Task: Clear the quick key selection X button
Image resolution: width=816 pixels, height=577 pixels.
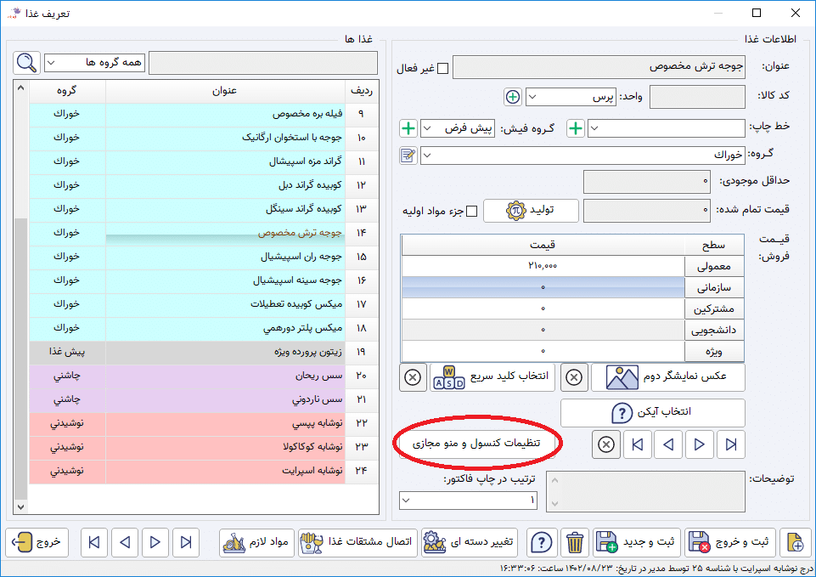Action: (413, 377)
